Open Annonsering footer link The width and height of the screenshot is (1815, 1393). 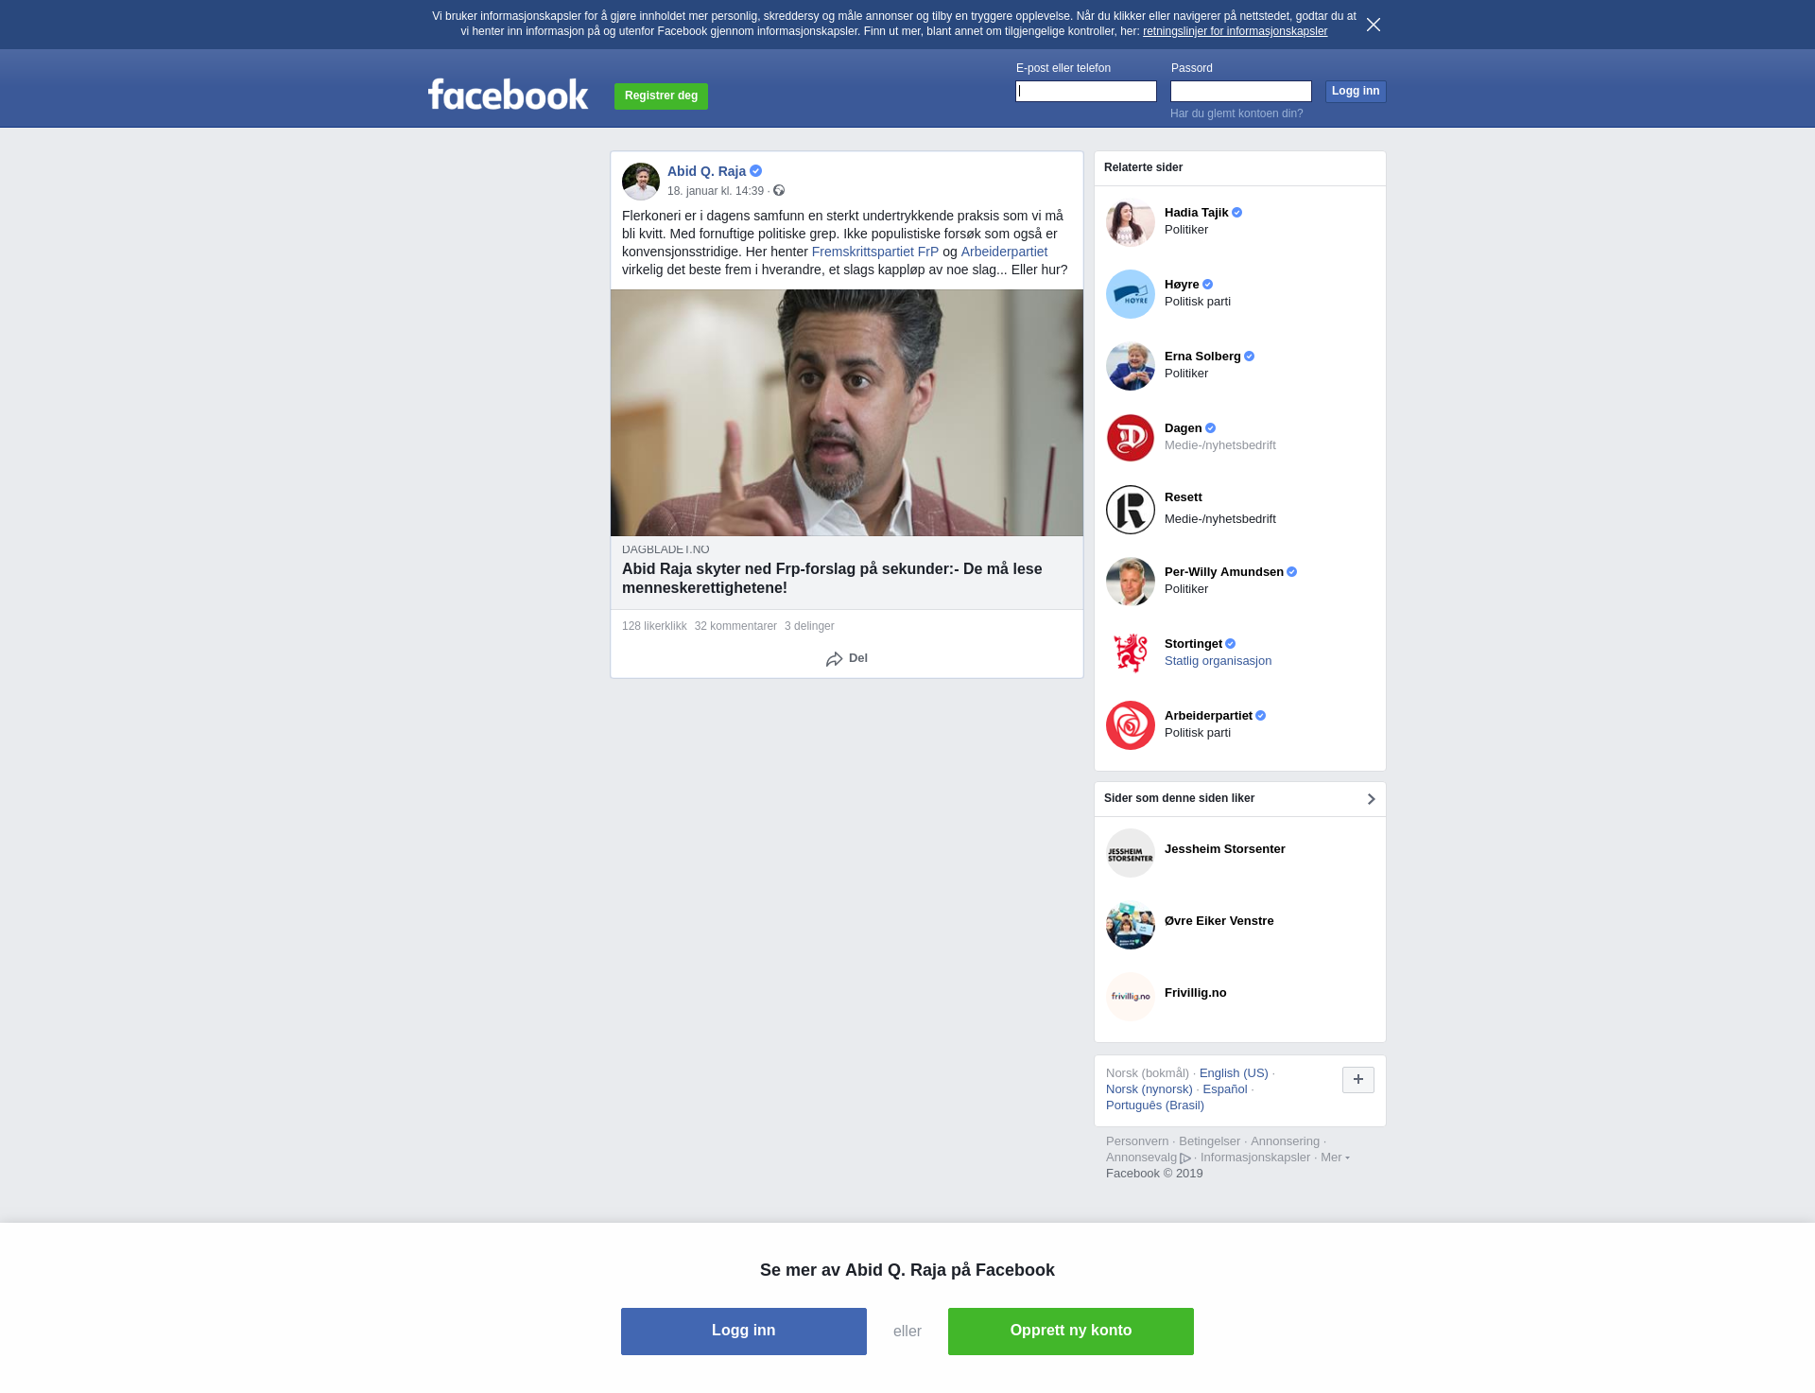coord(1285,1141)
